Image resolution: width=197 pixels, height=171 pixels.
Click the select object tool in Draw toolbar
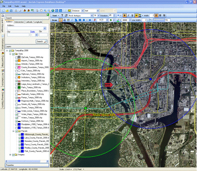click(61, 20)
